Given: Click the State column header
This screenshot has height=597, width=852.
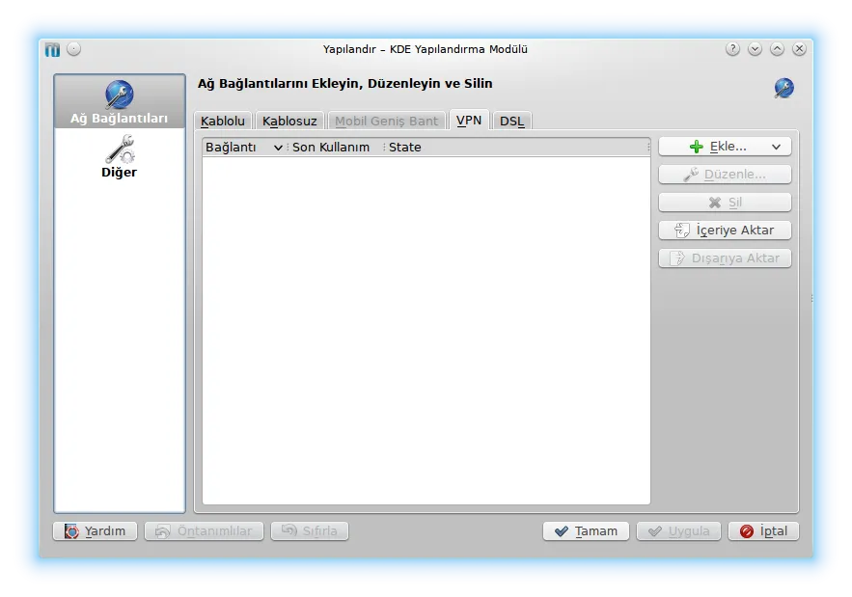Looking at the screenshot, I should click(x=405, y=148).
